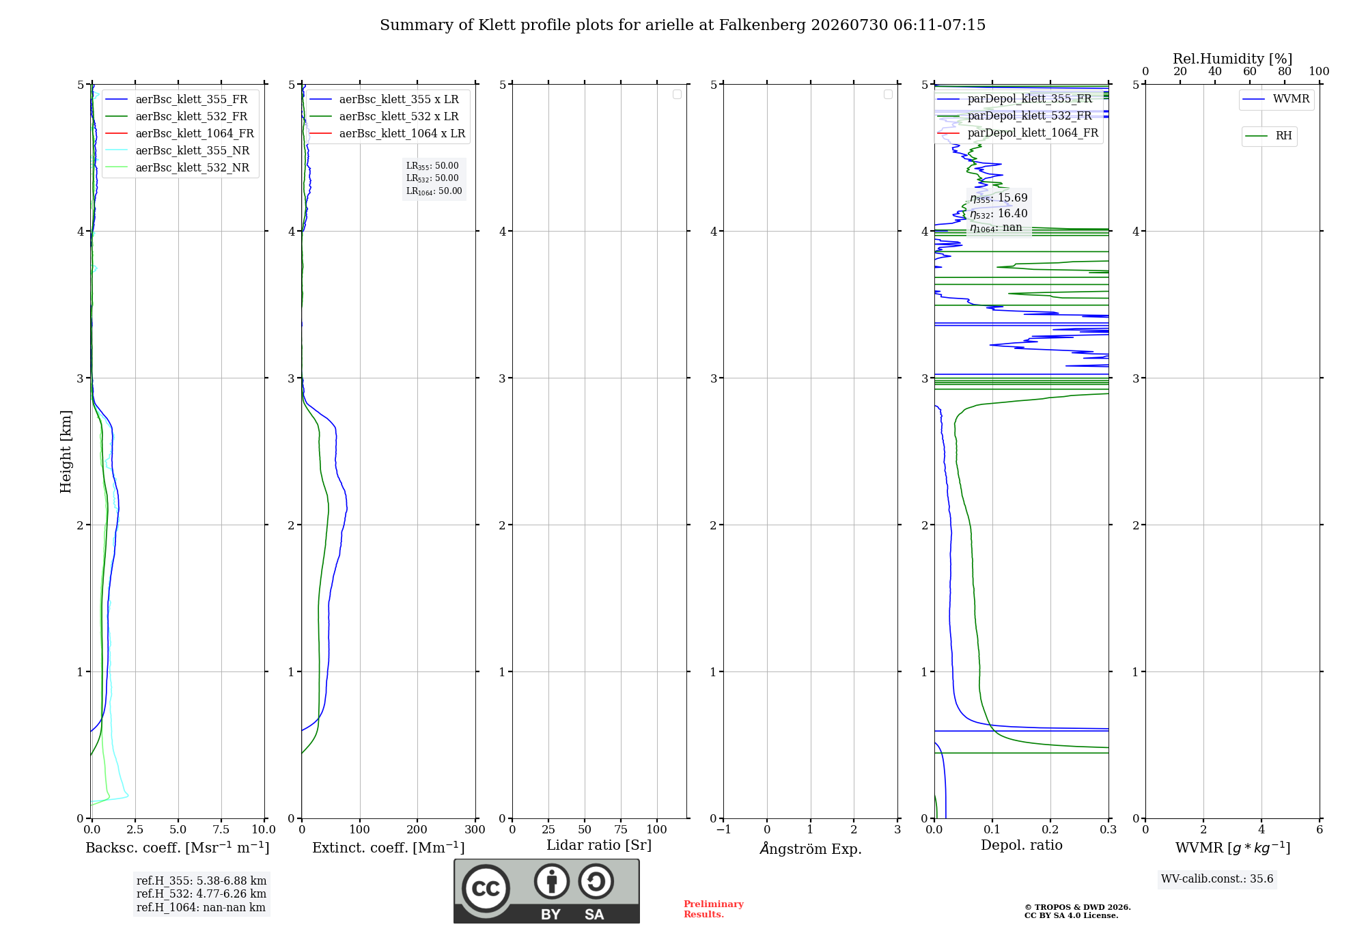
Task: Click the LR532: 50.00 annotation
Action: tap(432, 178)
